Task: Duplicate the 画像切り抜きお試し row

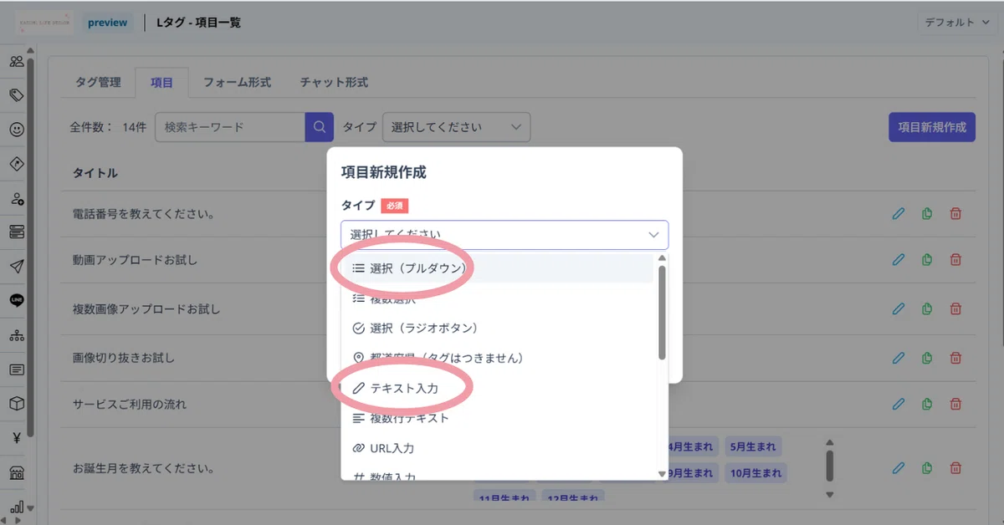Action: click(x=927, y=358)
